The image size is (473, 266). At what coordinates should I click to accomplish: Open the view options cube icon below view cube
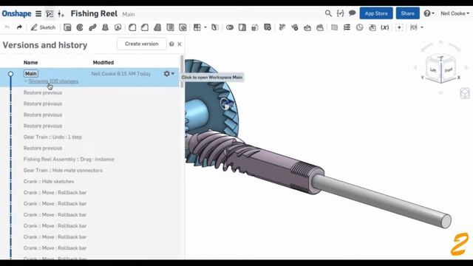pos(465,93)
